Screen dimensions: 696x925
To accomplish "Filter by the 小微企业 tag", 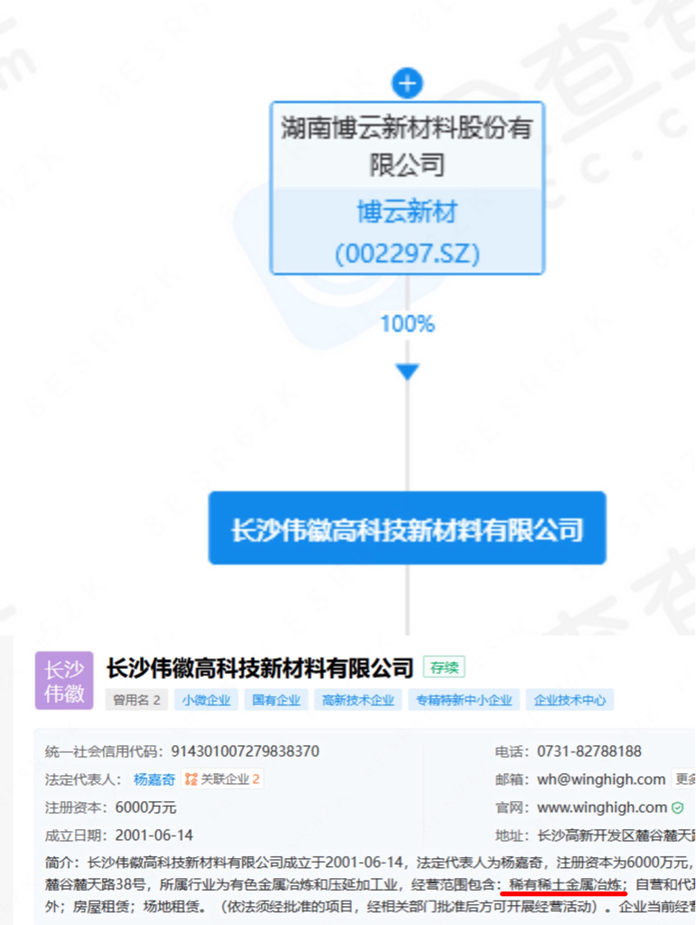I will coord(206,700).
